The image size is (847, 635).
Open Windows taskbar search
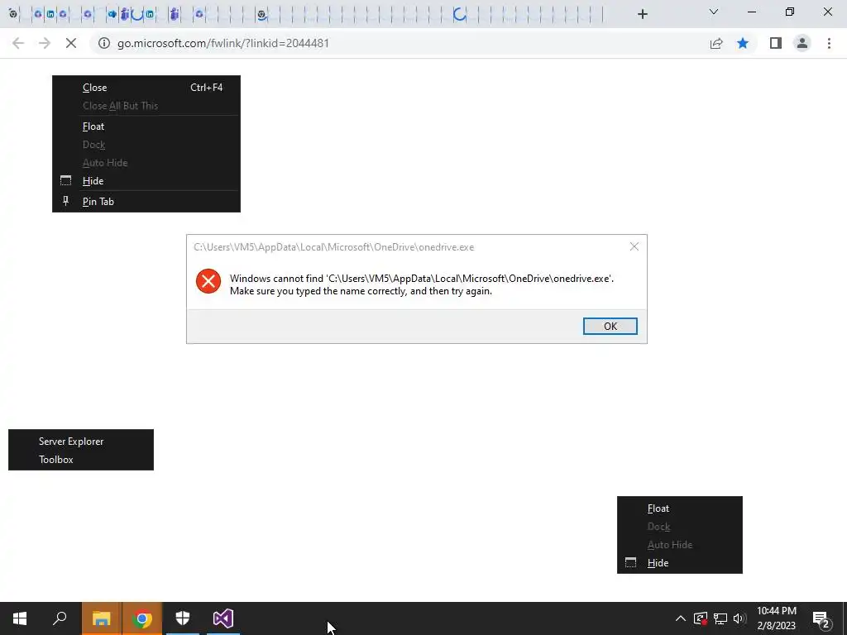coord(60,618)
